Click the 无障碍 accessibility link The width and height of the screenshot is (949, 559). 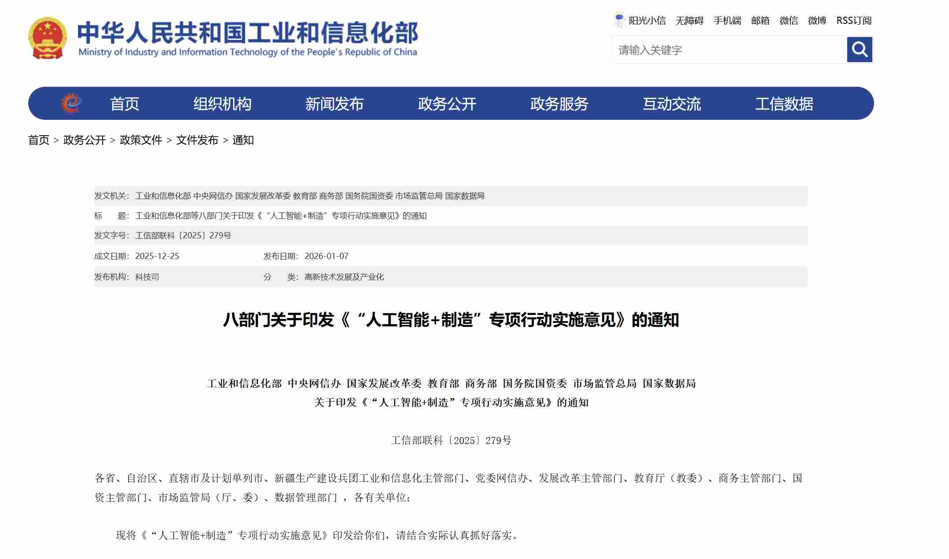click(x=690, y=21)
